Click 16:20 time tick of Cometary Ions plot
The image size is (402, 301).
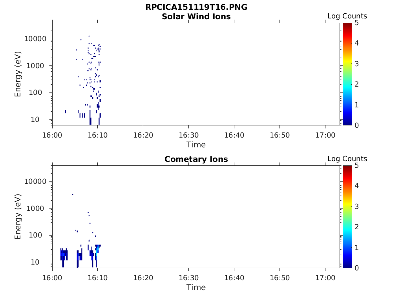click(143, 278)
